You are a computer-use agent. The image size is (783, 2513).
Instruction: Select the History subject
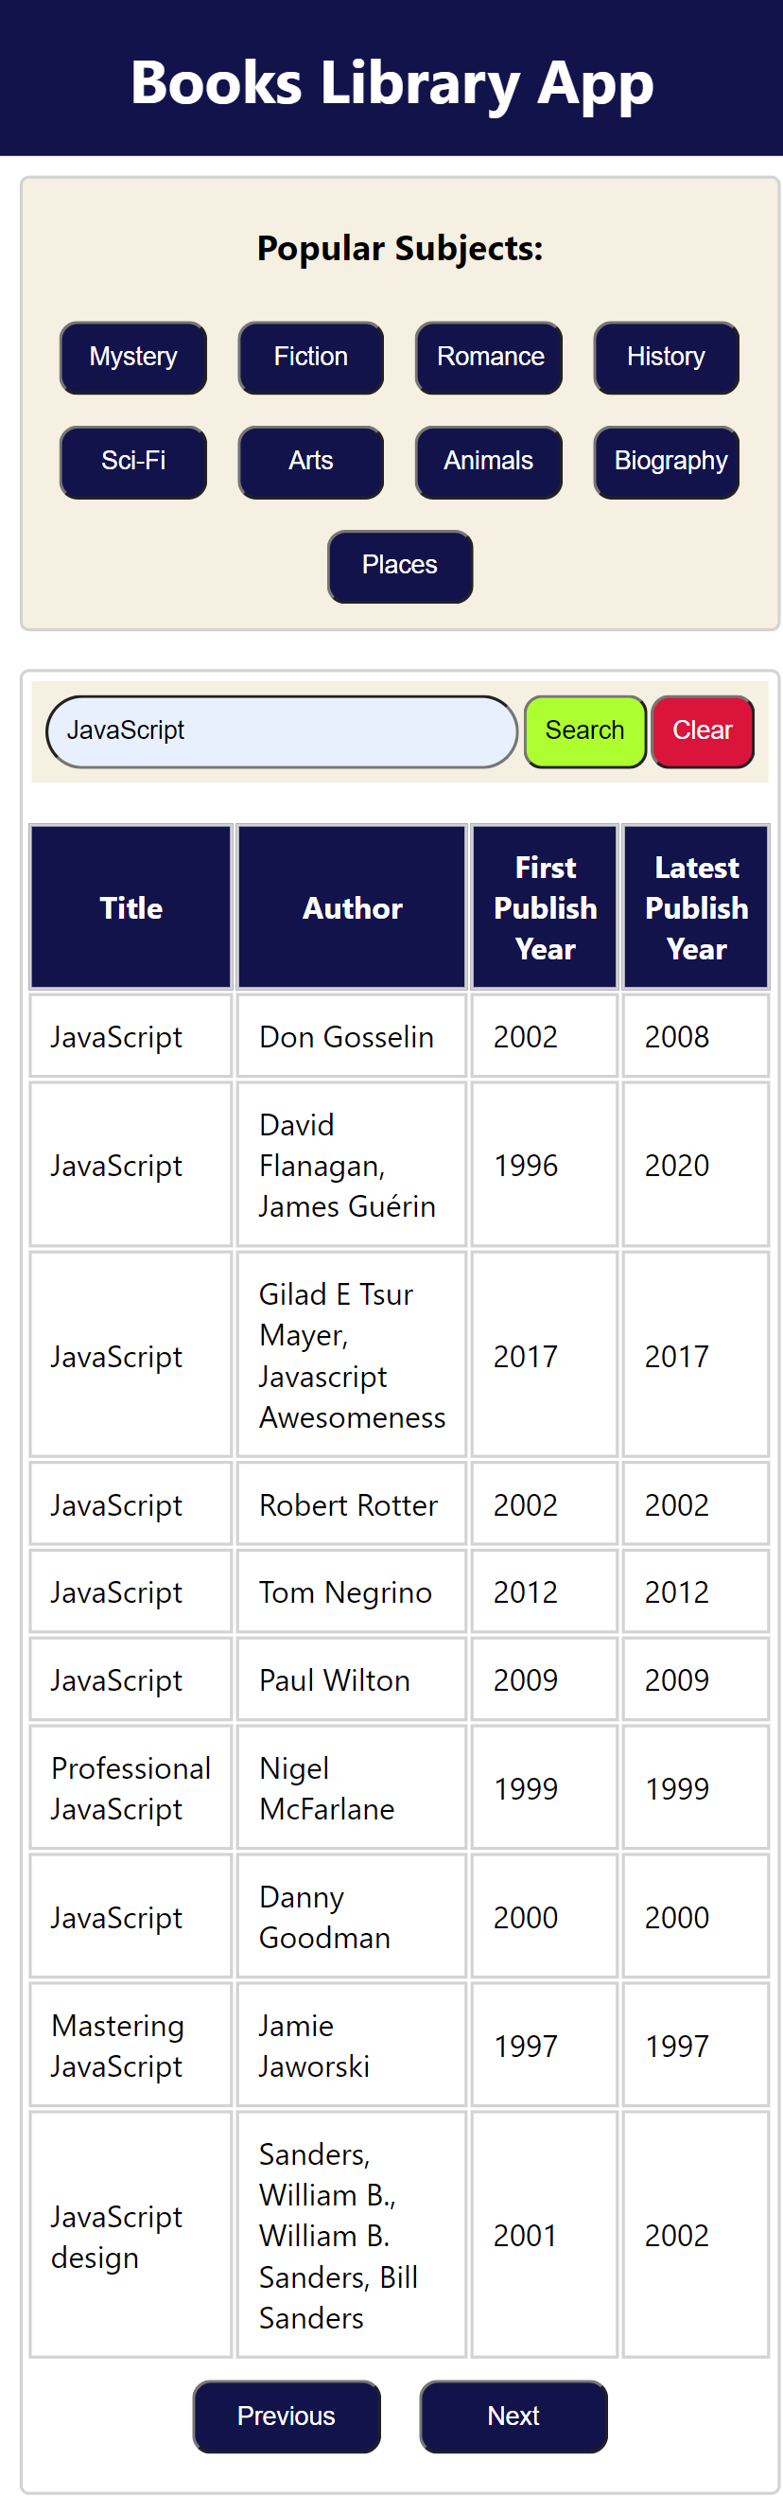click(666, 358)
